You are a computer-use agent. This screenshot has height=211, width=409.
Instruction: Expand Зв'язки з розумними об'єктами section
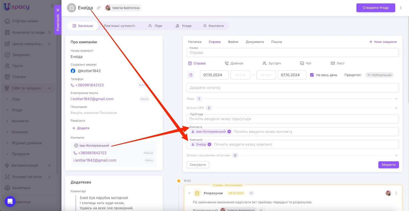[x=396, y=155]
